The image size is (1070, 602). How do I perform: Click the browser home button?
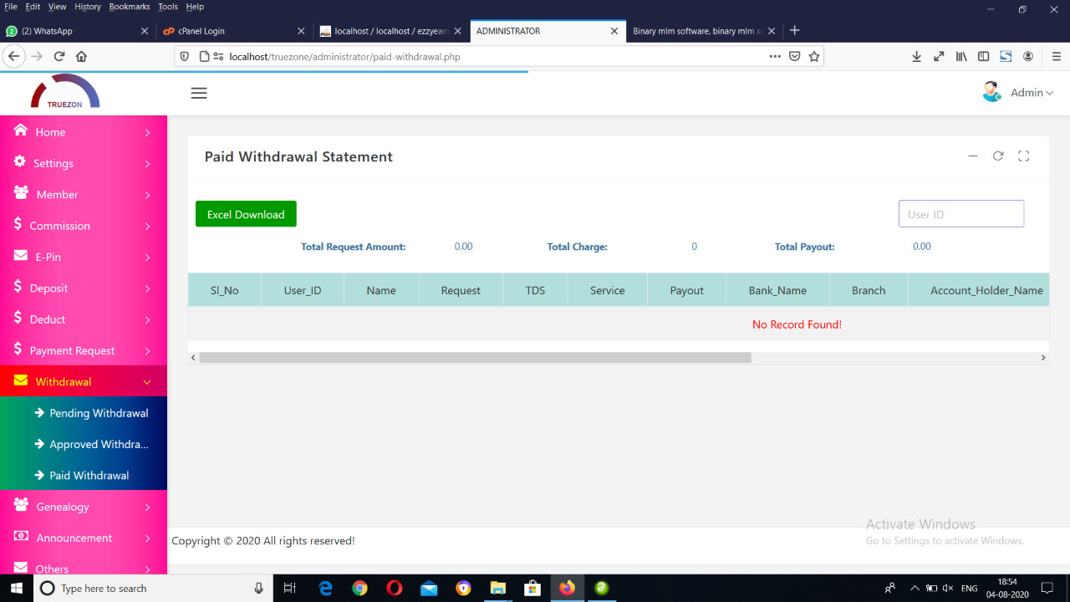81,57
